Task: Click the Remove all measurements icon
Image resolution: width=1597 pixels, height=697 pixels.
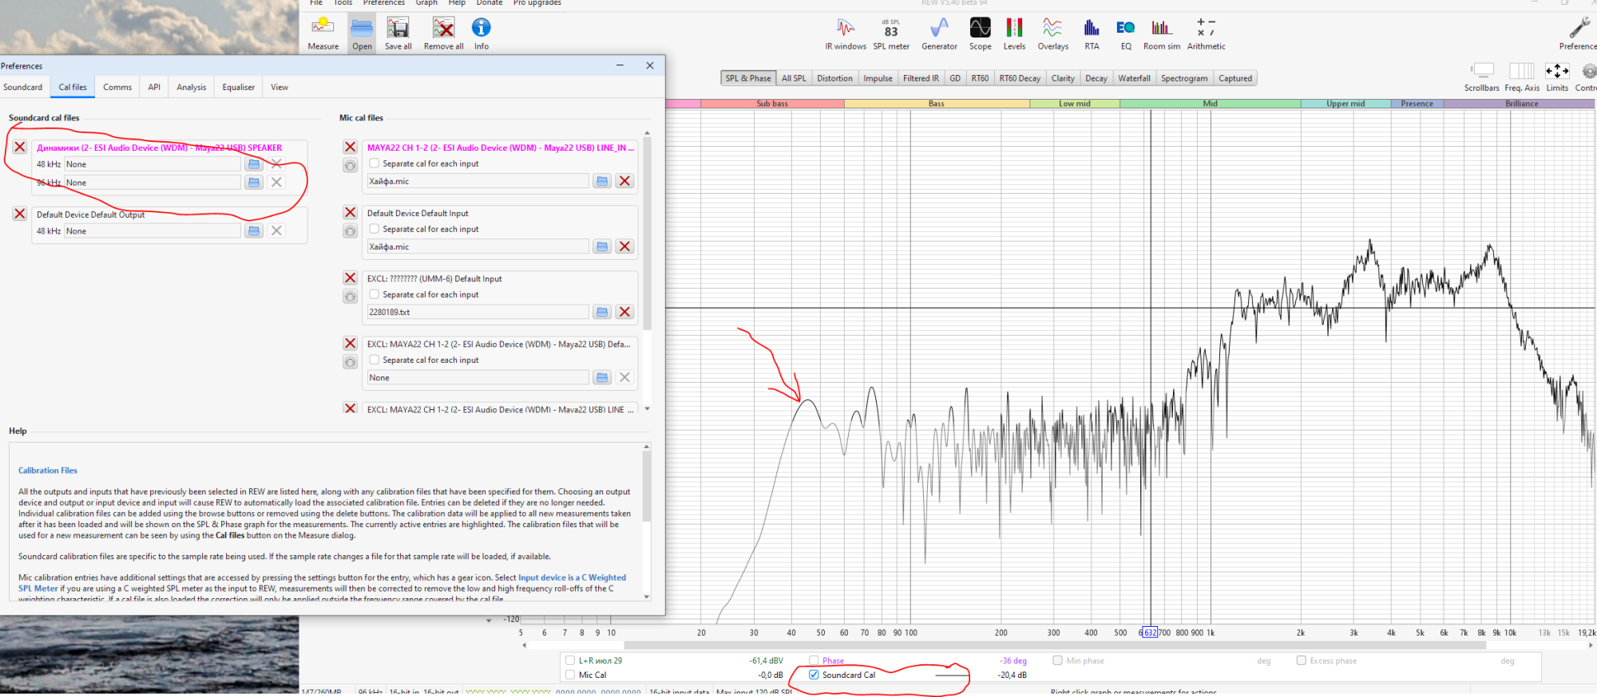Action: pyautogui.click(x=443, y=33)
